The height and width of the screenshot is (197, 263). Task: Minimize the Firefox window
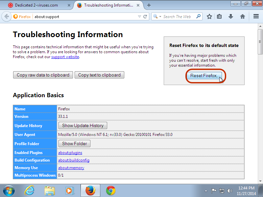tap(235, 4)
